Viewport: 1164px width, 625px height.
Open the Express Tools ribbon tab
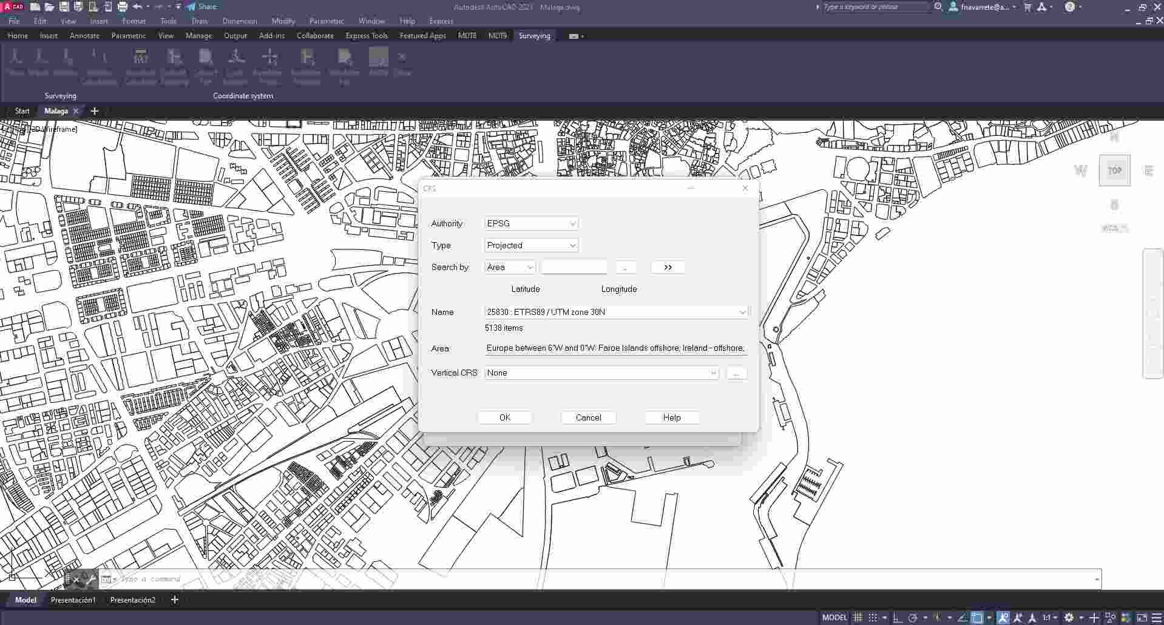click(x=366, y=36)
